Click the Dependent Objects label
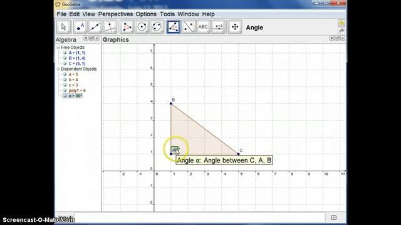401x225 pixels. pos(79,69)
